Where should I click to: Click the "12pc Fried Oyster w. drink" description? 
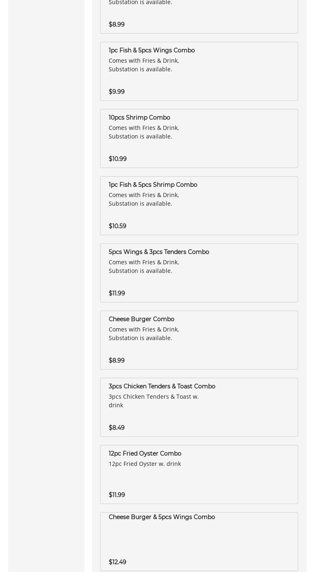[x=144, y=464]
